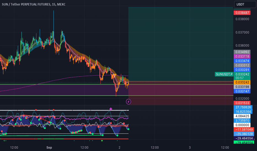
Task: Click the day 3 label on time axis
Action: (x=190, y=148)
